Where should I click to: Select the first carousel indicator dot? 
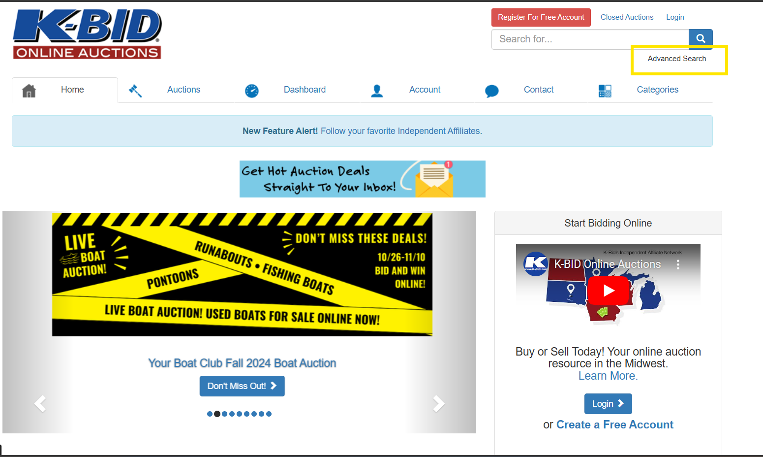tap(210, 414)
